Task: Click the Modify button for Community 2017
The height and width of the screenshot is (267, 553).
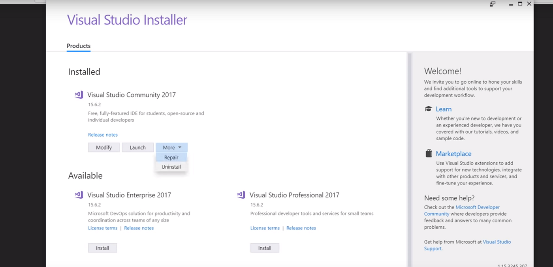Action: point(104,147)
